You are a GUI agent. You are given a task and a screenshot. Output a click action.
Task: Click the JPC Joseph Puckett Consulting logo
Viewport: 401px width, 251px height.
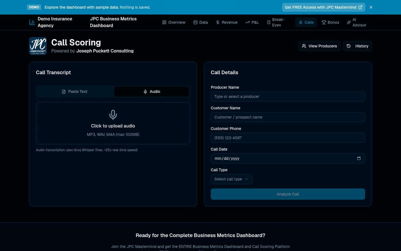[x=38, y=46]
